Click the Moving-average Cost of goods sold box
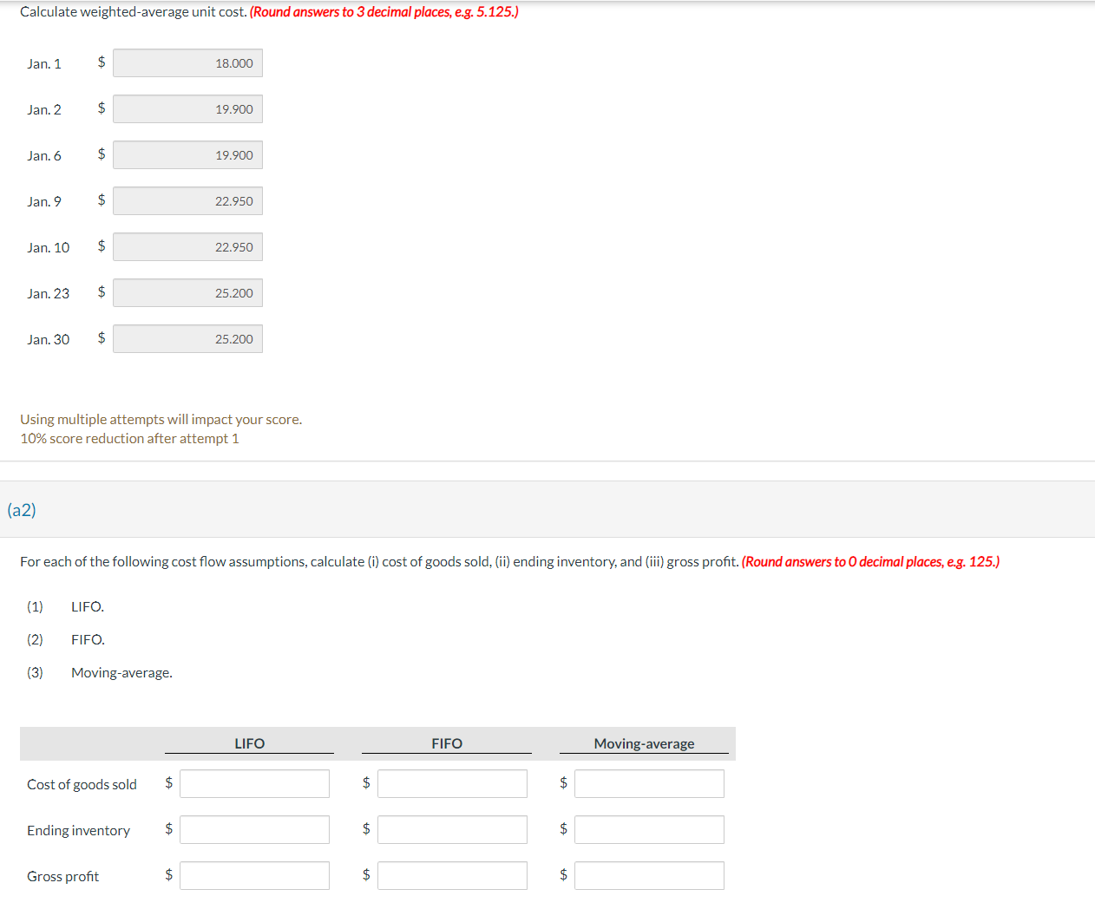 click(649, 783)
